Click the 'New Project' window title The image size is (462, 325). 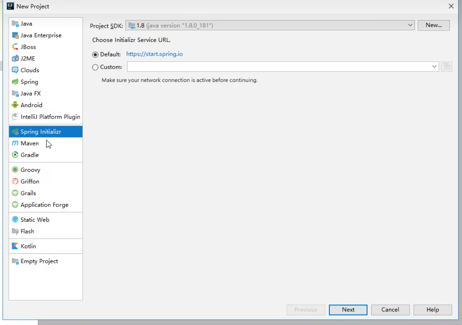[x=33, y=6]
